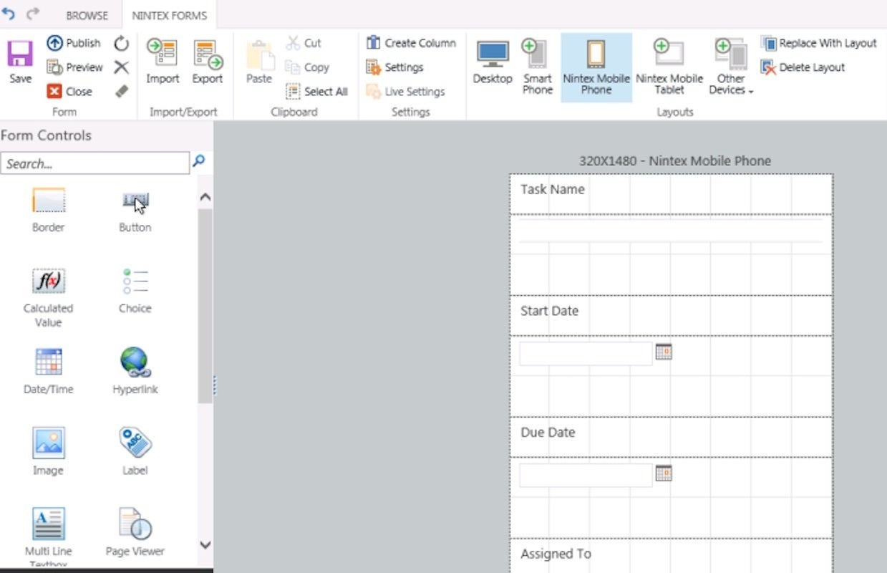This screenshot has height=573, width=887.
Task: Click the controls panel scroll down arrow
Action: 205,544
